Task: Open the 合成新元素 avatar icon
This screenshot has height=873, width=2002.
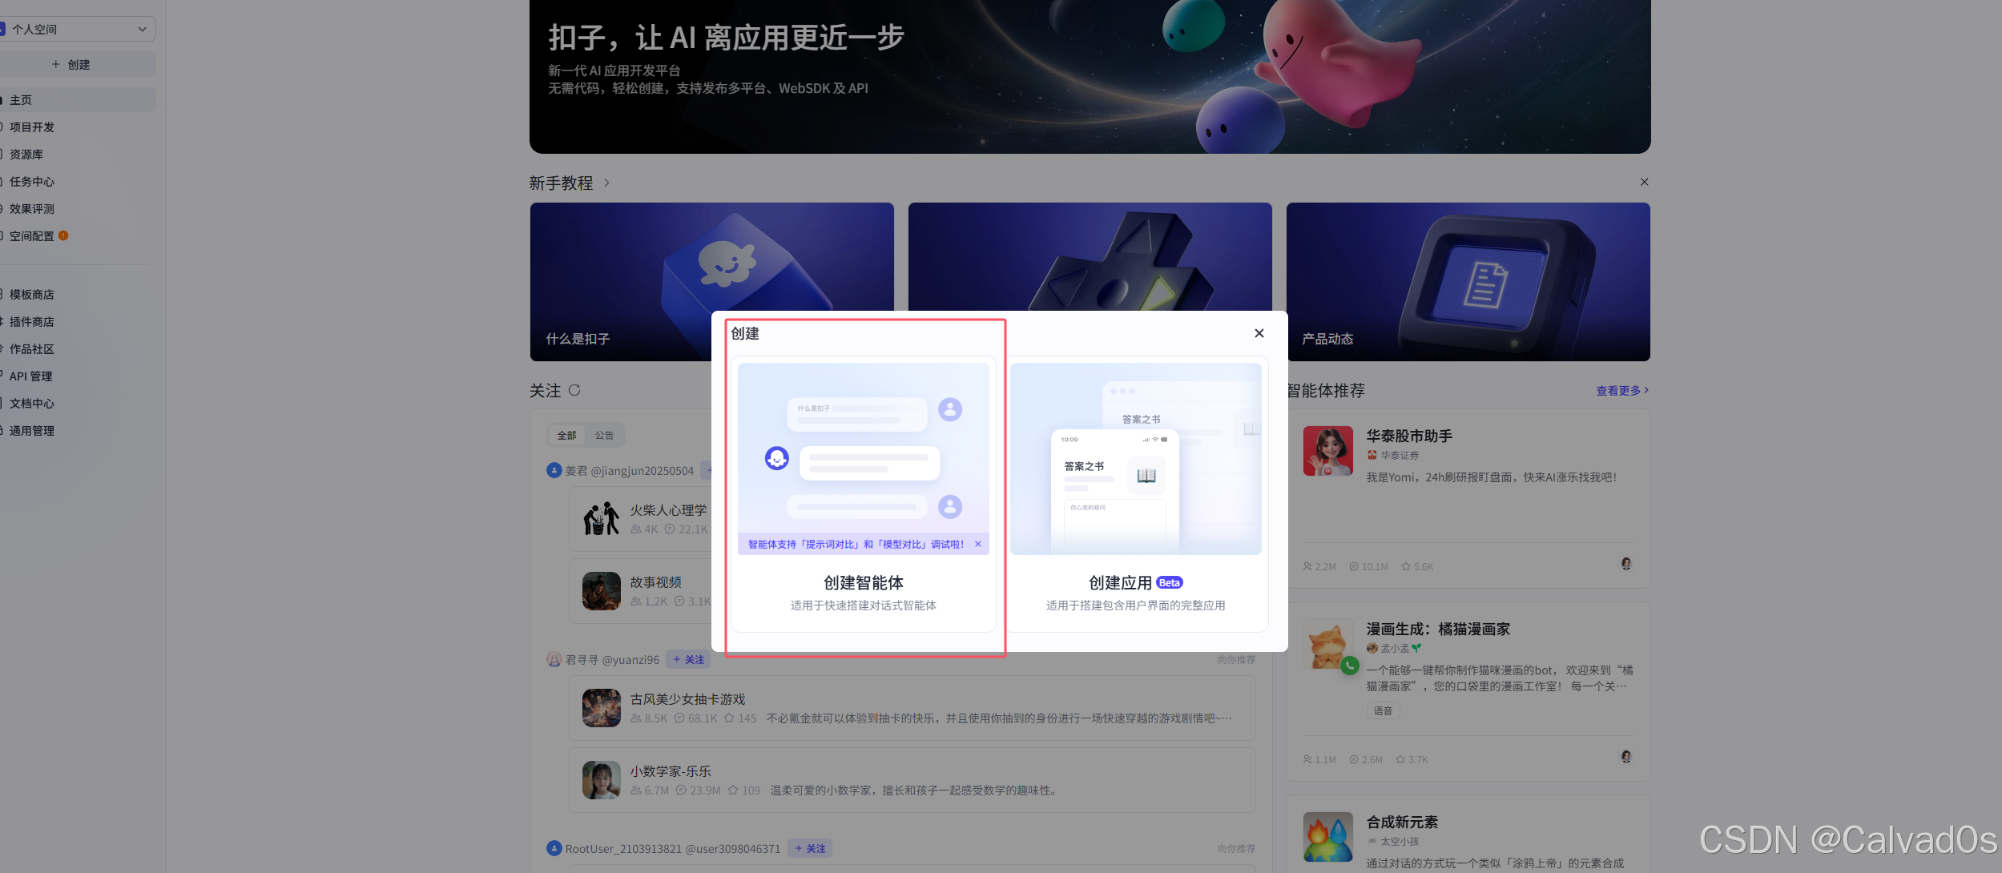Action: 1327,837
